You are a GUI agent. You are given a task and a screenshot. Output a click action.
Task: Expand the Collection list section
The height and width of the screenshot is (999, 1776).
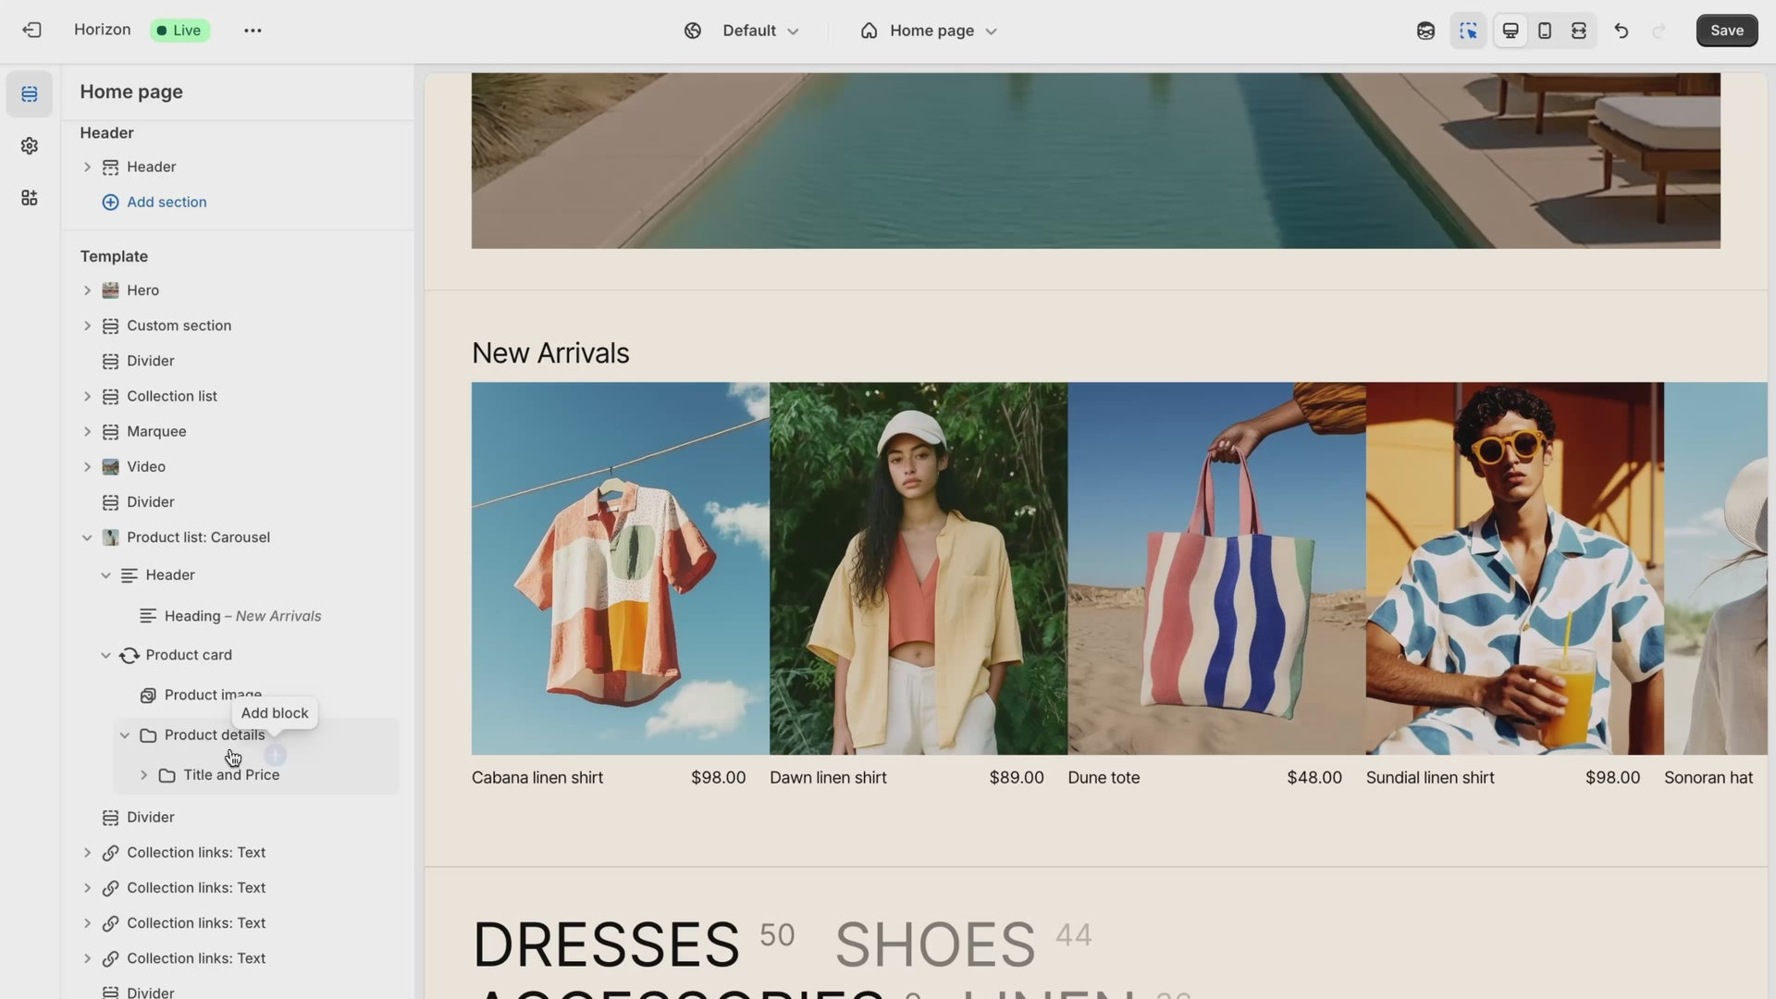pyautogui.click(x=87, y=396)
